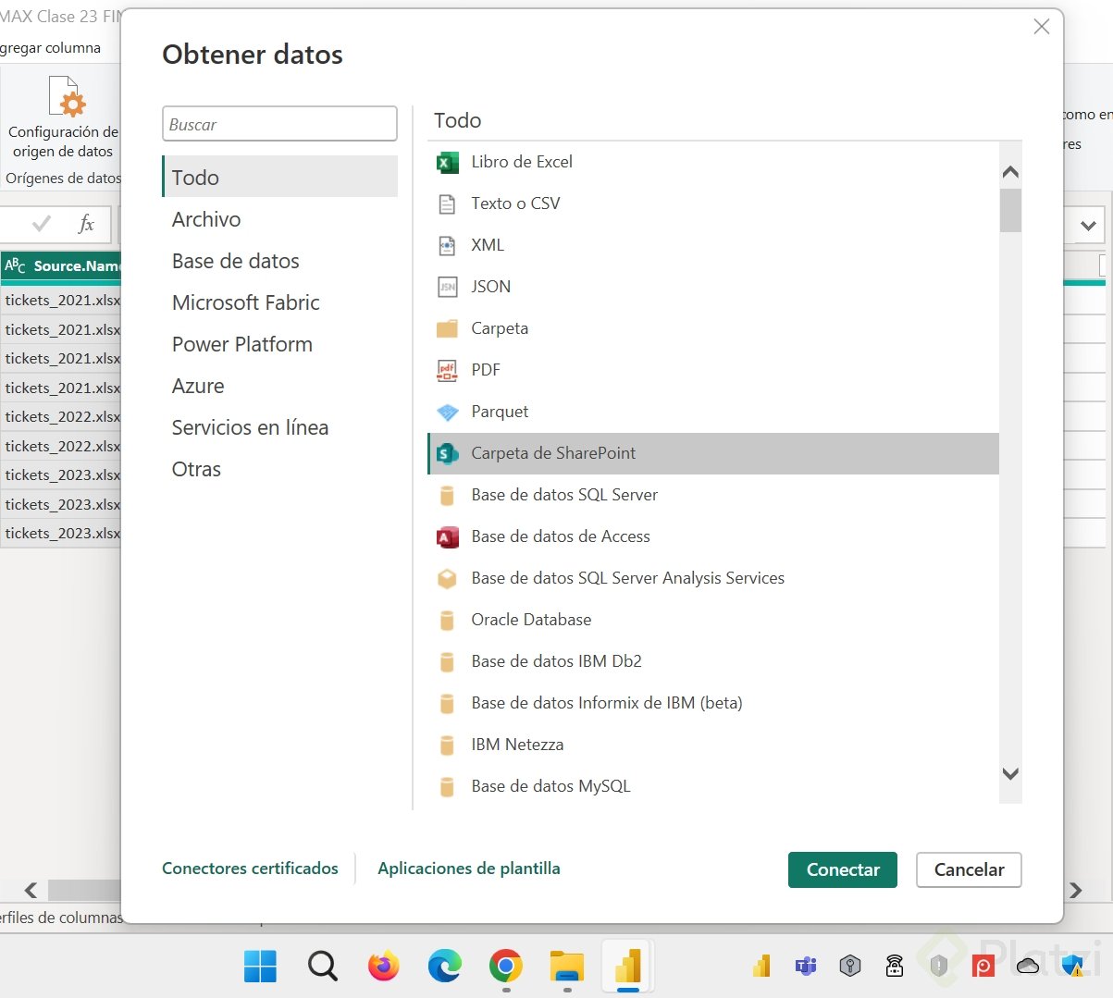Close the Obtener datos dialog
The image size is (1113, 998).
point(1042,27)
